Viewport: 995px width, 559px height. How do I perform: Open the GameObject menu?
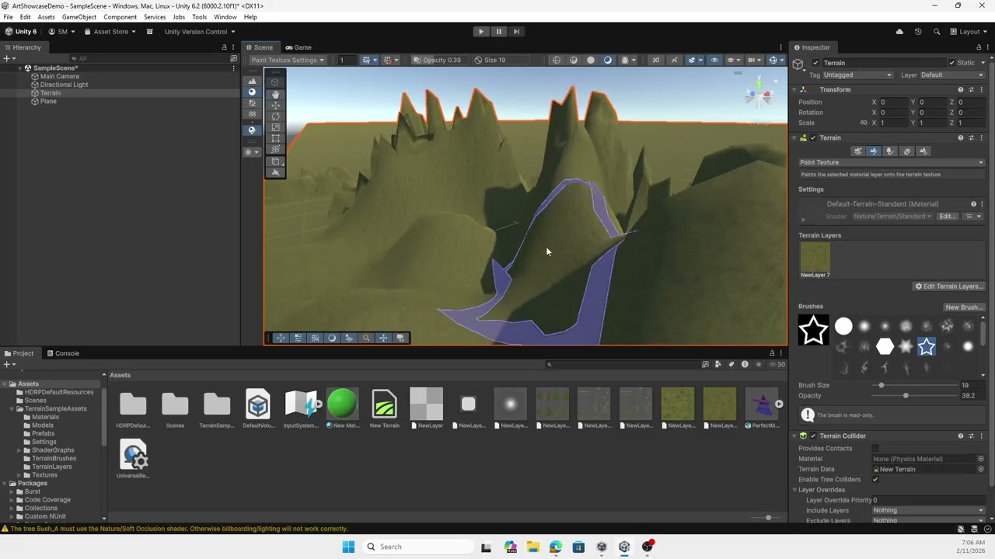coord(79,17)
